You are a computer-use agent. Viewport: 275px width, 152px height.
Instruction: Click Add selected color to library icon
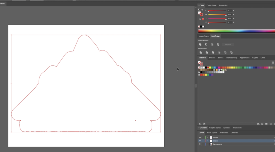point(204,124)
